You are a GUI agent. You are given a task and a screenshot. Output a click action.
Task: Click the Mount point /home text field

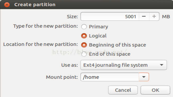tap(110, 77)
